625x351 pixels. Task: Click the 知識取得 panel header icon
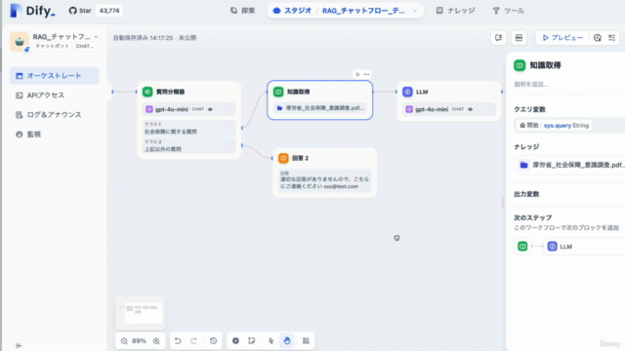[520, 65]
